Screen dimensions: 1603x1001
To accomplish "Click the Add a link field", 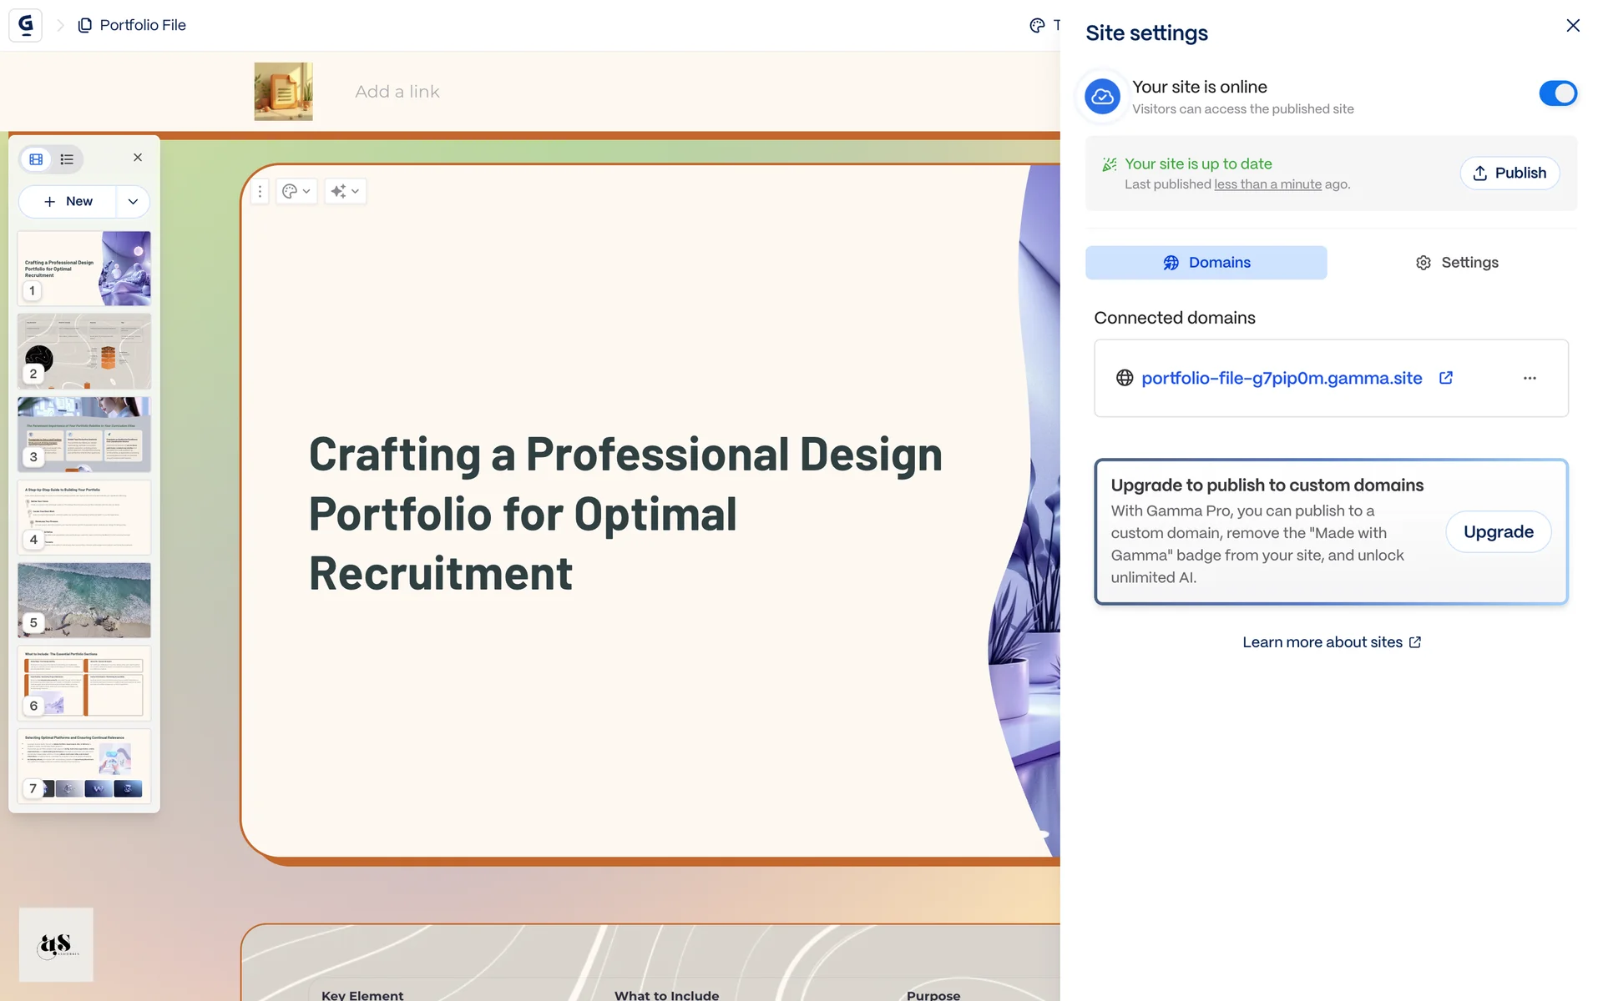I will (x=397, y=92).
